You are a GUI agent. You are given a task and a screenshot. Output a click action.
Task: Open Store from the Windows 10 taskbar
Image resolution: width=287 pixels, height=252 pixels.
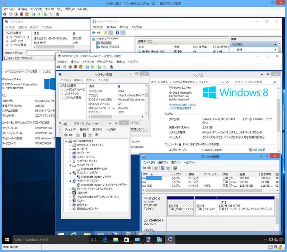(x=127, y=239)
